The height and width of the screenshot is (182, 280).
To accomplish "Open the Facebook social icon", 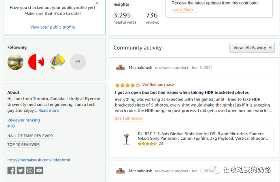I will [x=11, y=170].
